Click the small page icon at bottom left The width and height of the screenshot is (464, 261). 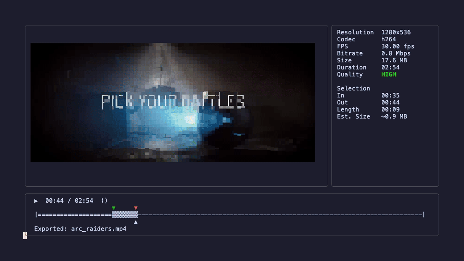click(25, 236)
